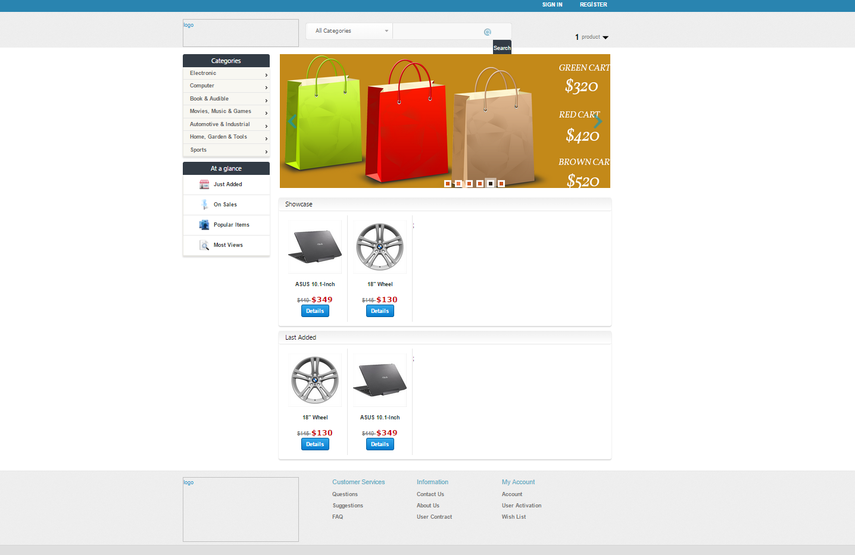Open the All Categories dropdown
Screen dimensions: 855x555
point(349,31)
